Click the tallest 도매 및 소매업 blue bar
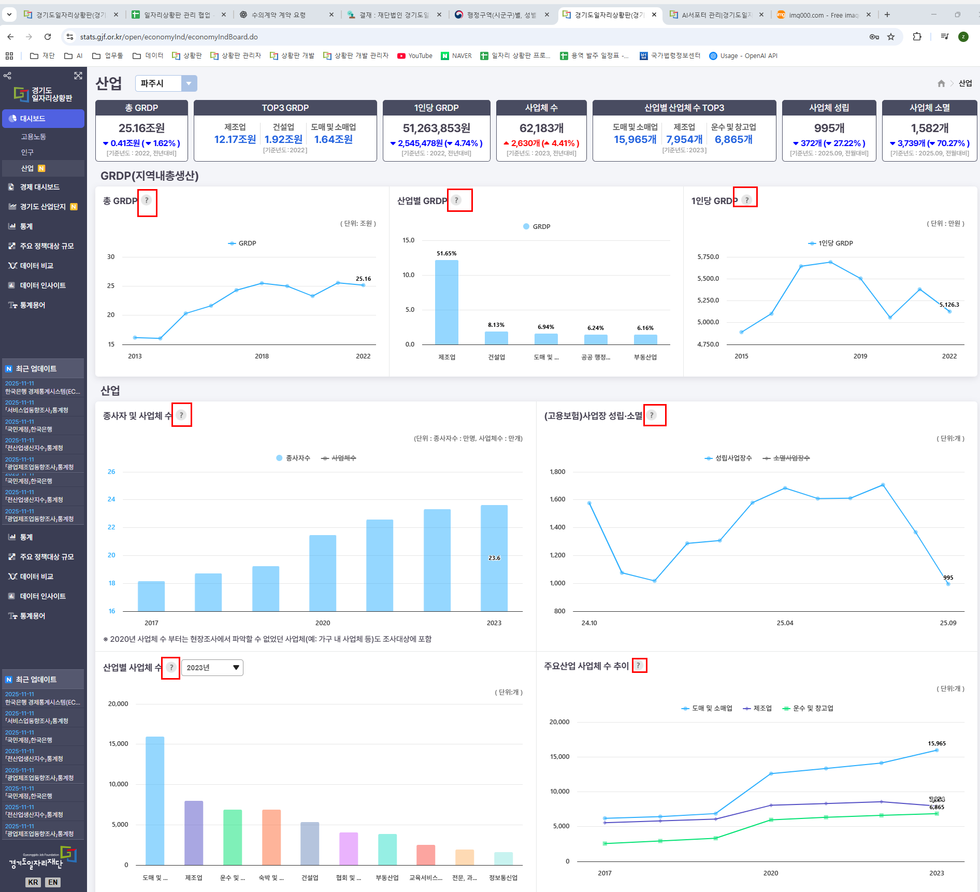The height and width of the screenshot is (892, 980). coord(155,800)
